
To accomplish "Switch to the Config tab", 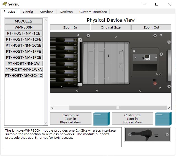I will point(28,12).
